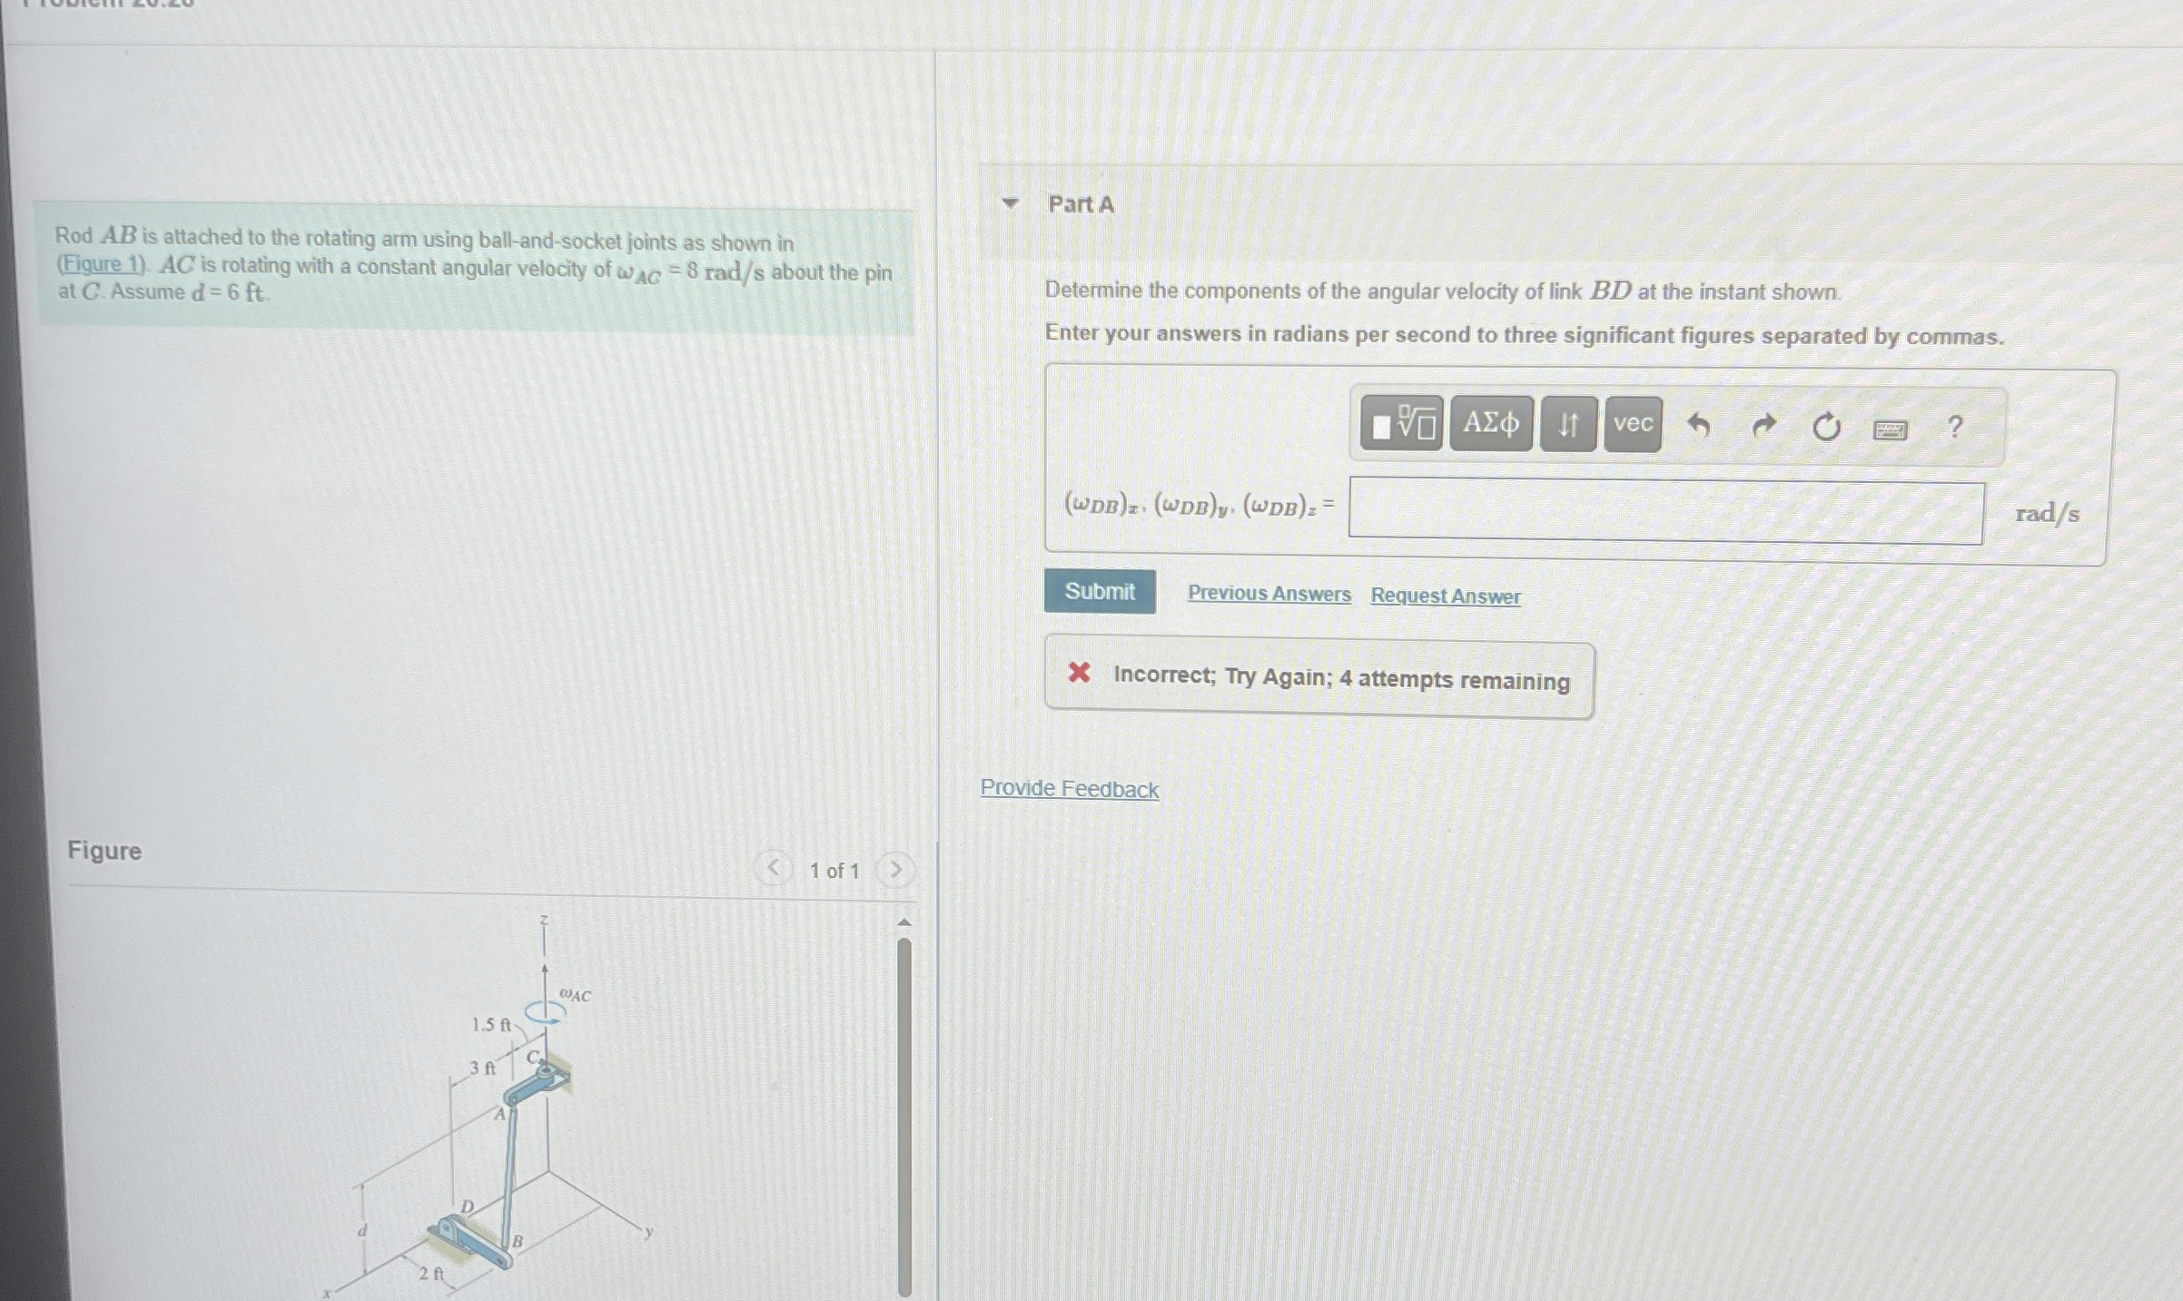Click the scroll up arrow in the figure panel

click(x=904, y=922)
